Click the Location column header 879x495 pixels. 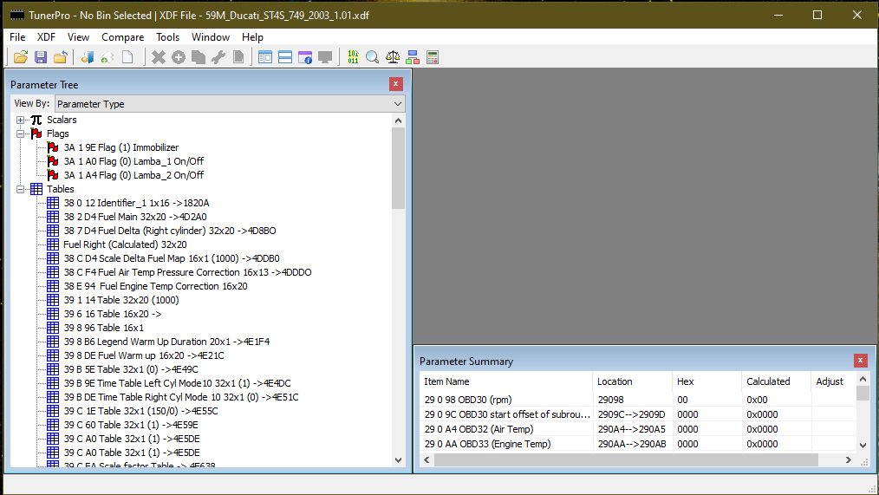coord(632,381)
